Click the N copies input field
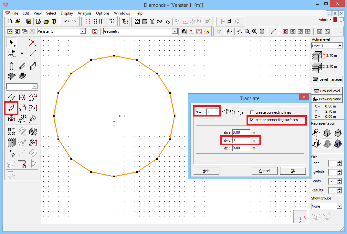 point(213,112)
